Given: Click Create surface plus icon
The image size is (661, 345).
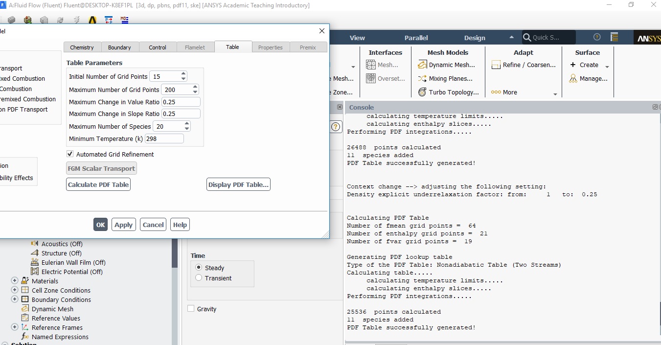Looking at the screenshot, I should [x=573, y=65].
